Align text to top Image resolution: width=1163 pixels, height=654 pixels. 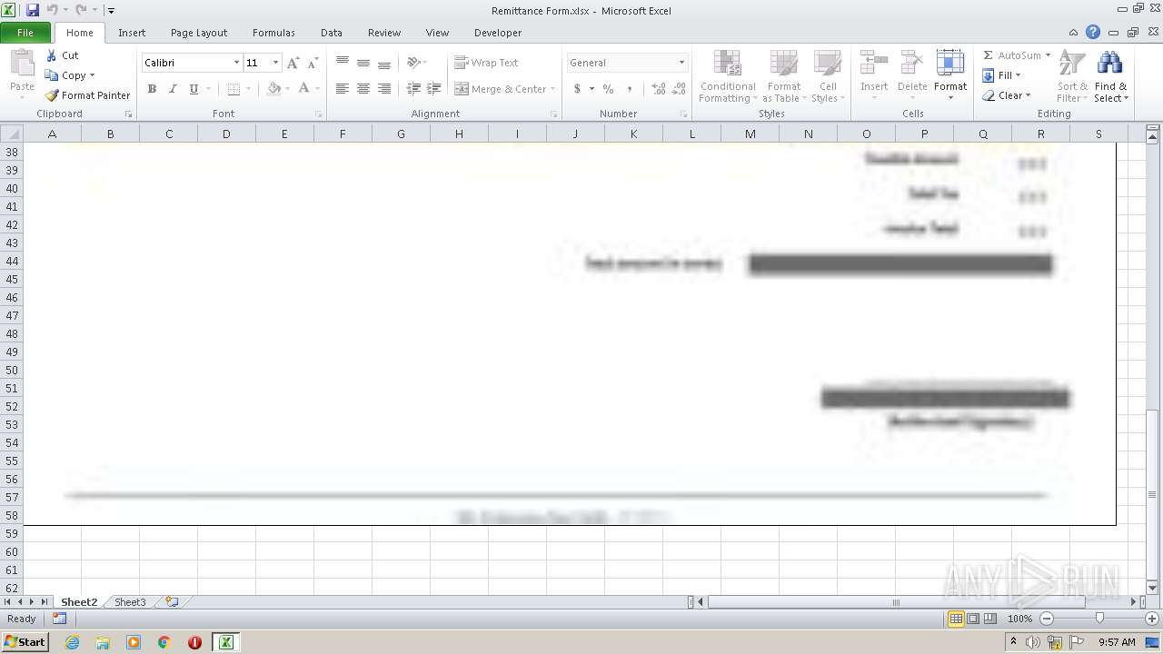tap(343, 63)
